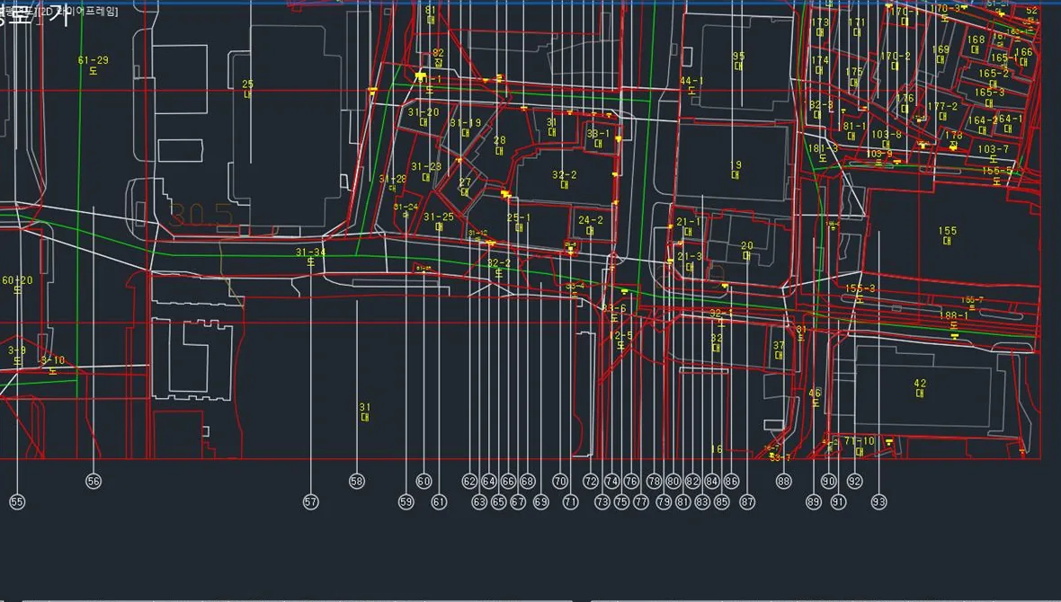Select the parcel label 155 대
The image size is (1061, 602).
(948, 235)
